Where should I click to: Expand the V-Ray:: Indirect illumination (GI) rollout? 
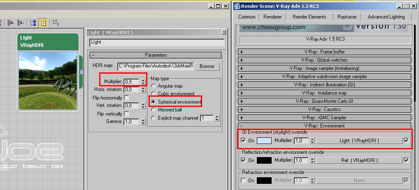point(325,85)
